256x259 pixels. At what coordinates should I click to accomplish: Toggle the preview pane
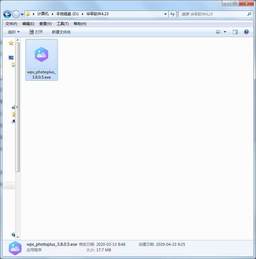tap(235, 32)
